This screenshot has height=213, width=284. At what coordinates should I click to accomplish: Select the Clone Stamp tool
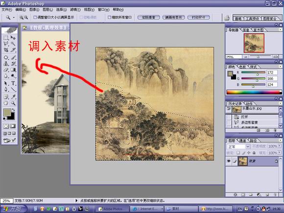6,64
